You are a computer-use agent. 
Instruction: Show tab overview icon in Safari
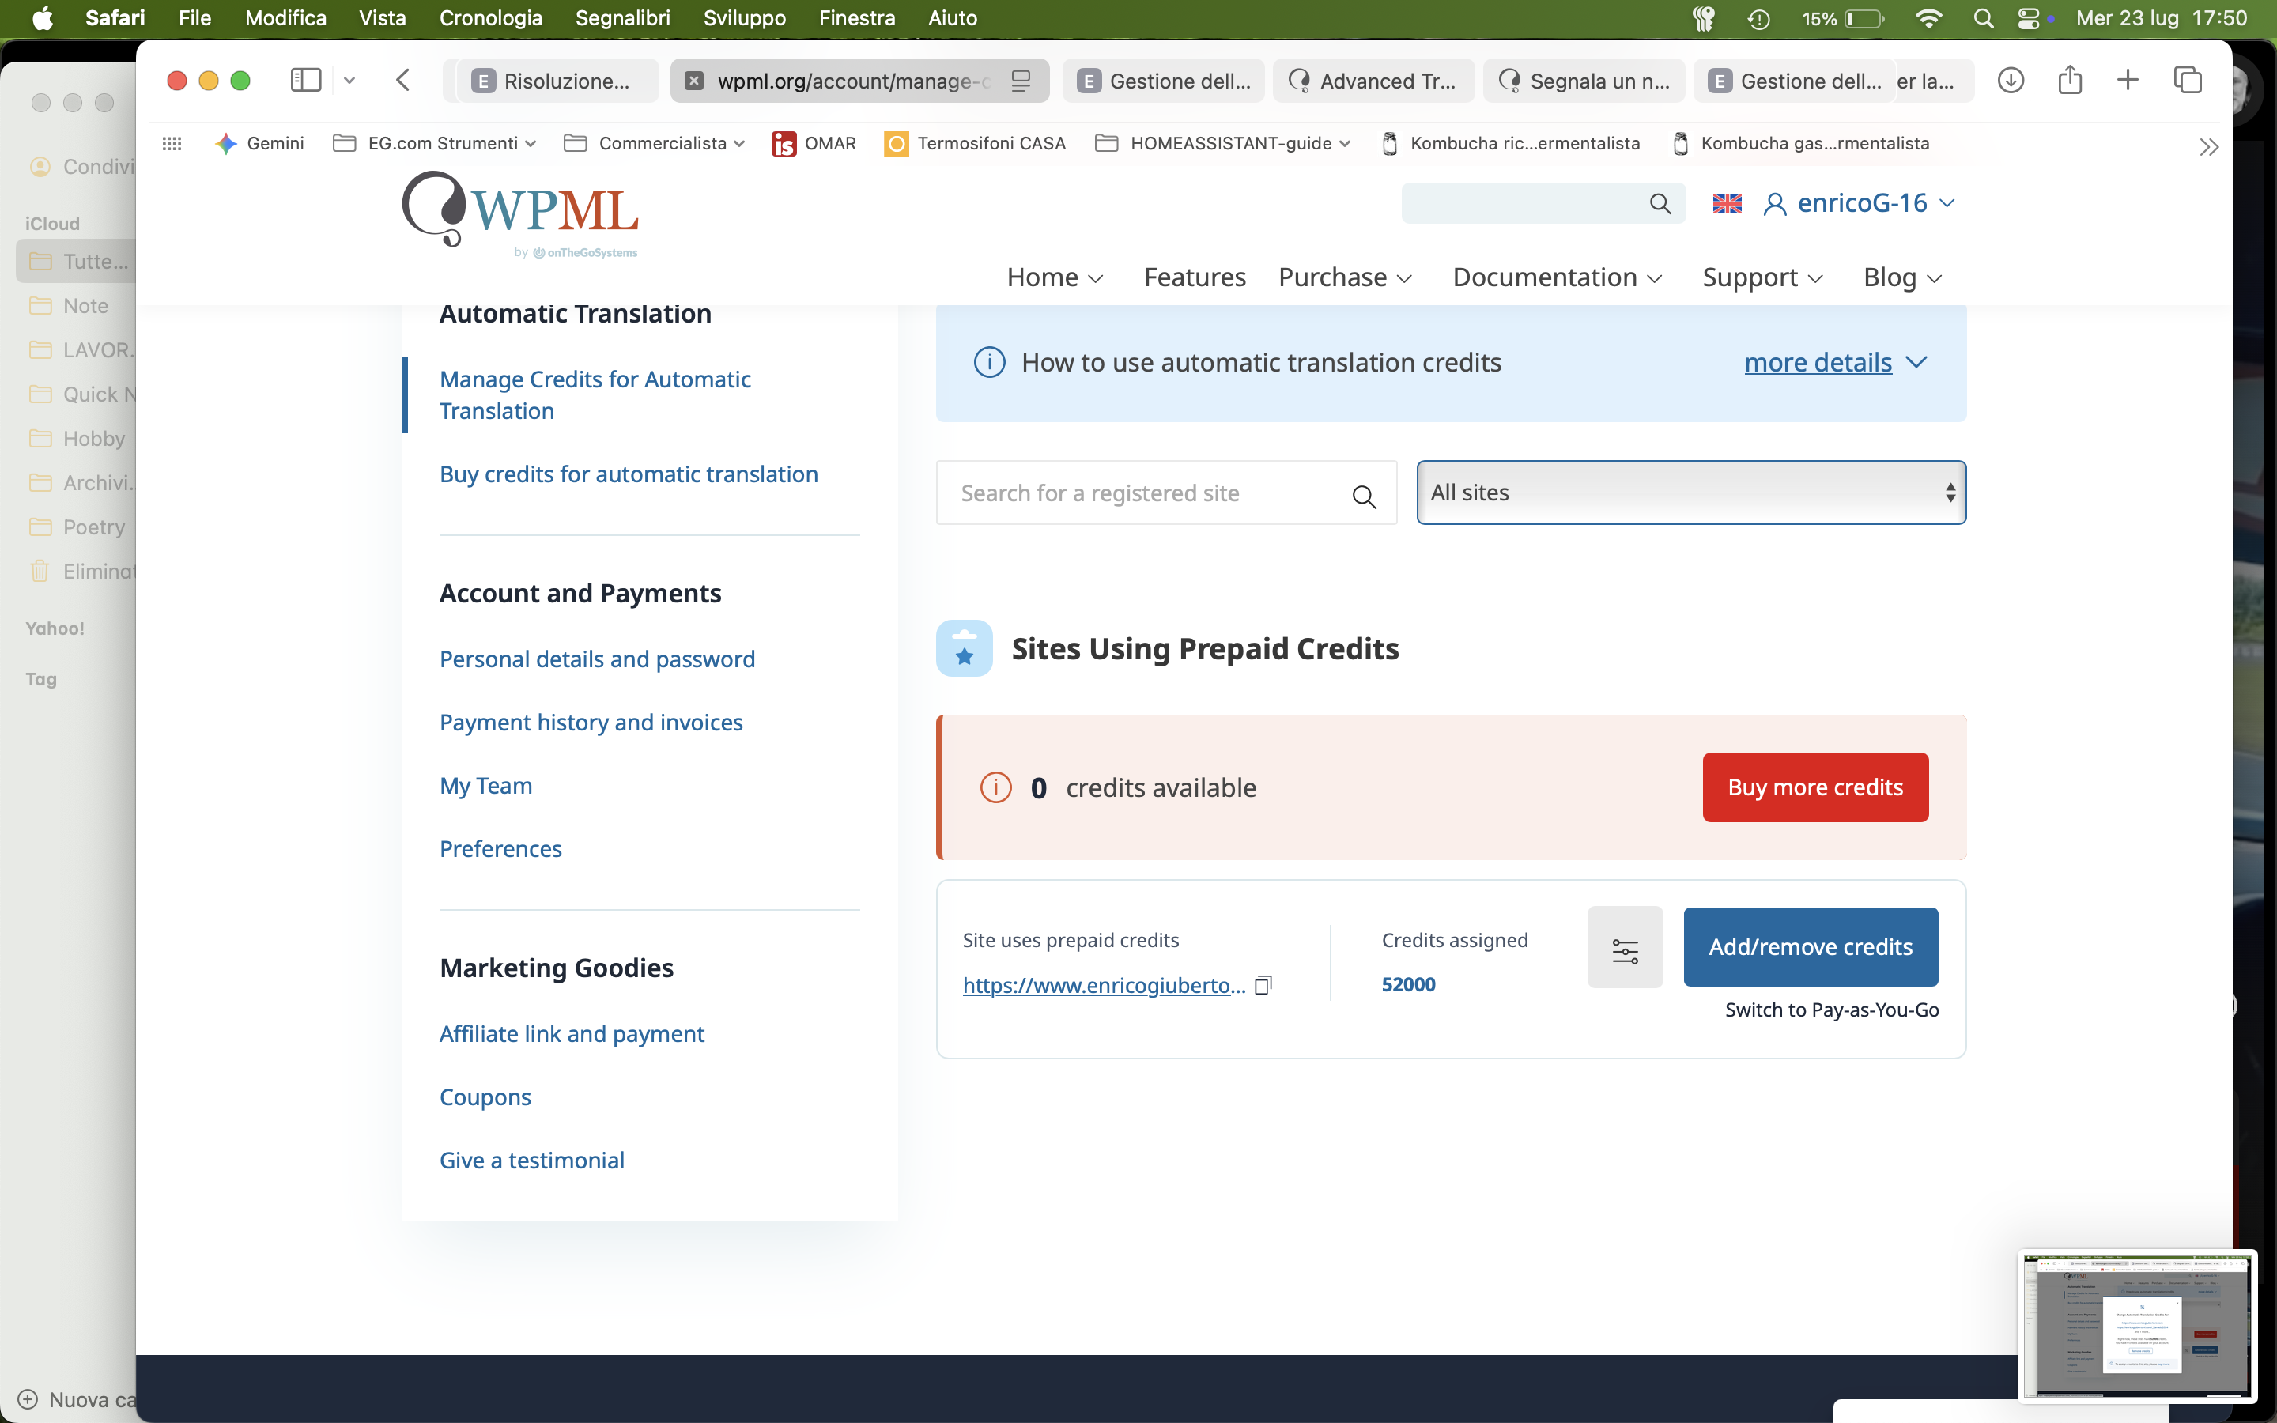pyautogui.click(x=2188, y=81)
